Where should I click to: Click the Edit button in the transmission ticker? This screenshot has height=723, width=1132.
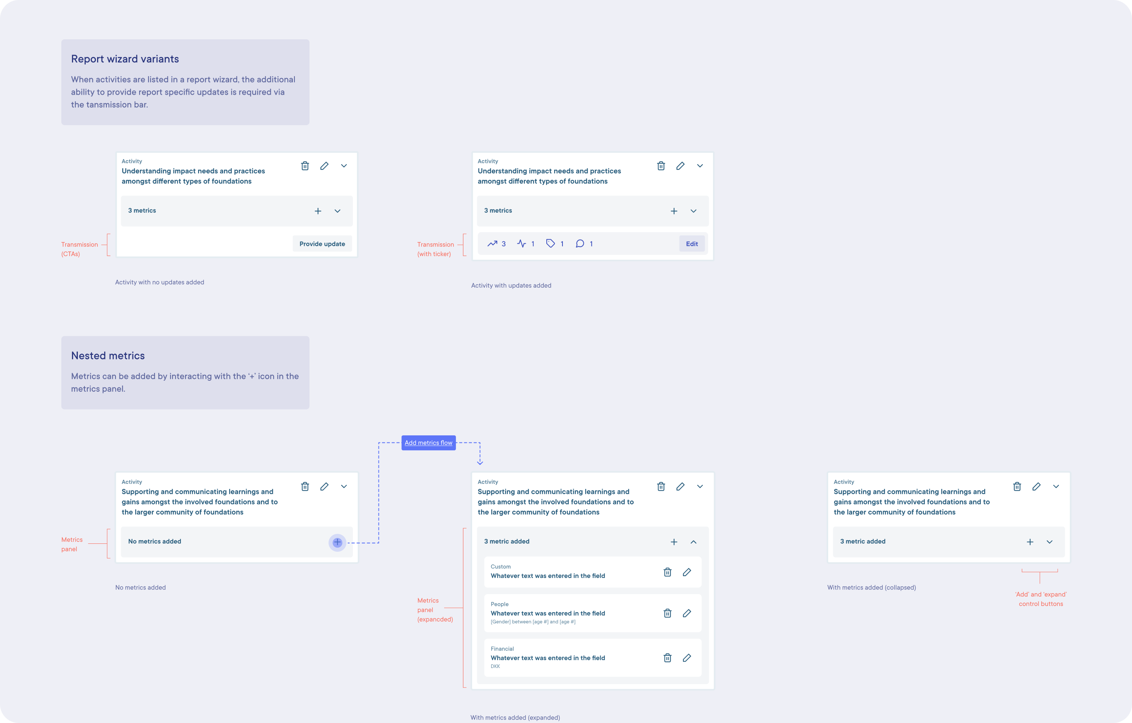coord(691,244)
